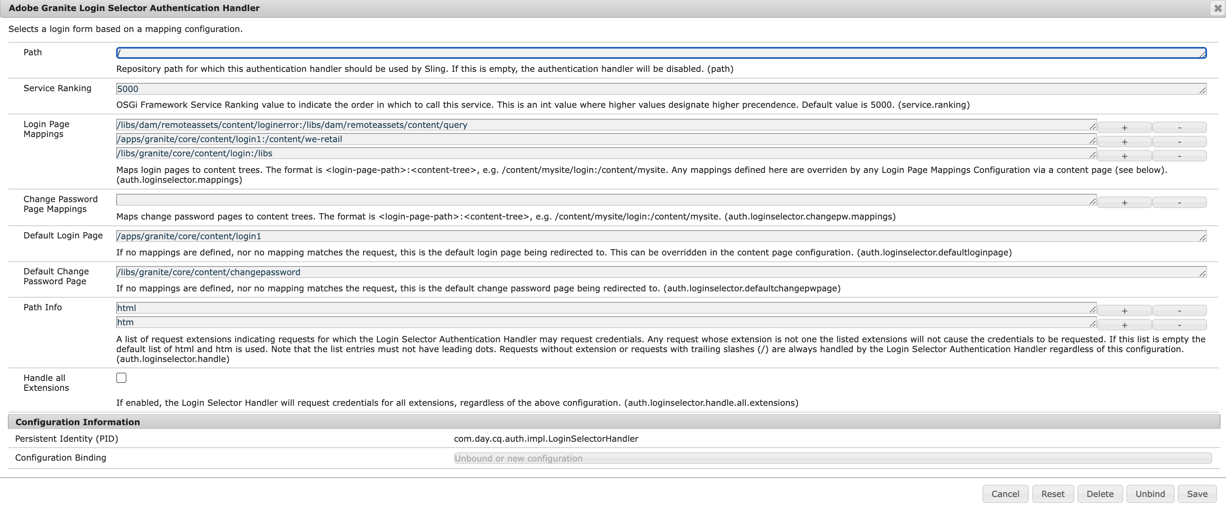Click the Save button

(1196, 494)
